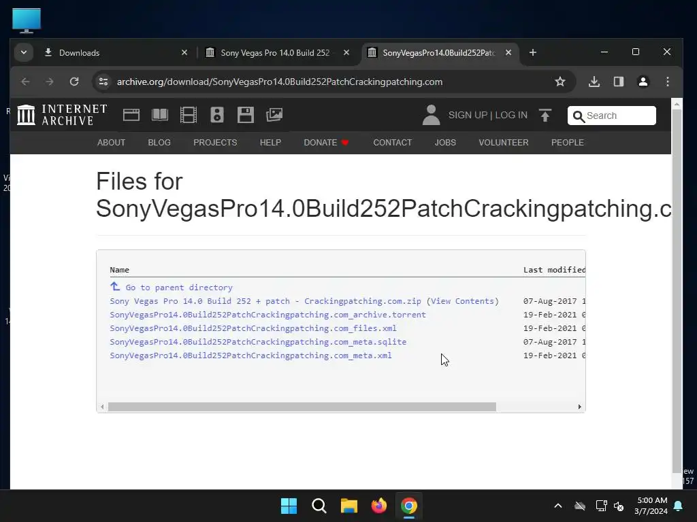Reload the page

pyautogui.click(x=74, y=82)
